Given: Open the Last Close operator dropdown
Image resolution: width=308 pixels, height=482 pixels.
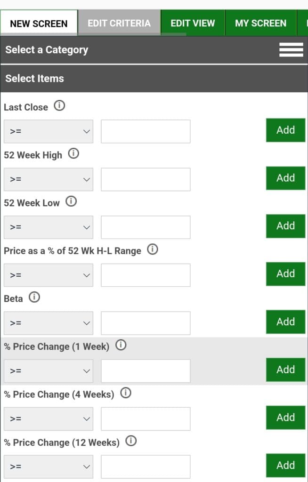Looking at the screenshot, I should click(49, 131).
